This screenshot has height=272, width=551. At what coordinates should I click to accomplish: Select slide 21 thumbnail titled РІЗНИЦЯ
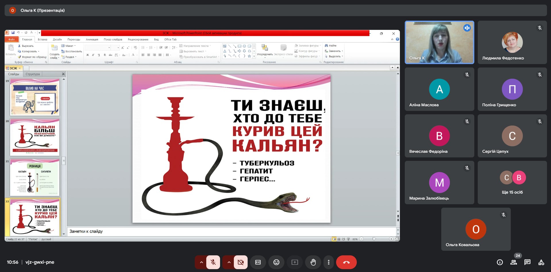point(35,177)
